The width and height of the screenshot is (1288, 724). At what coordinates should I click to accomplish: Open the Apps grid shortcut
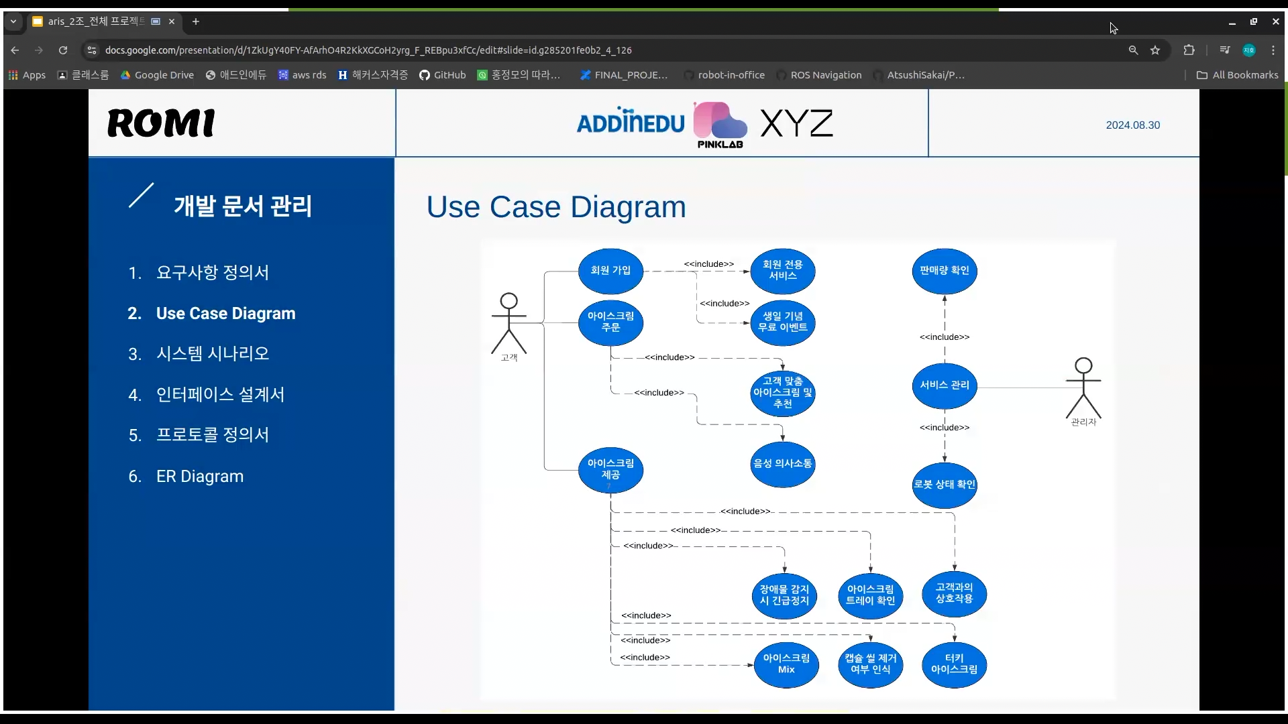[x=27, y=75]
